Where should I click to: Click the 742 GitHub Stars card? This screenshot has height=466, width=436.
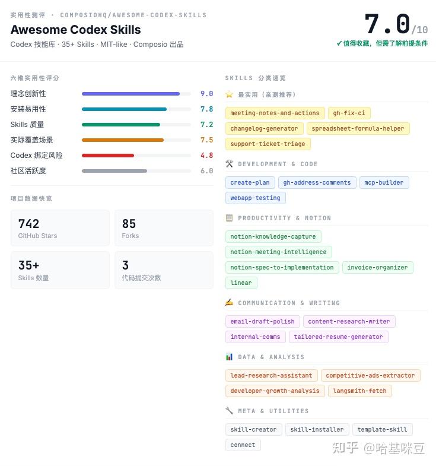coord(60,228)
